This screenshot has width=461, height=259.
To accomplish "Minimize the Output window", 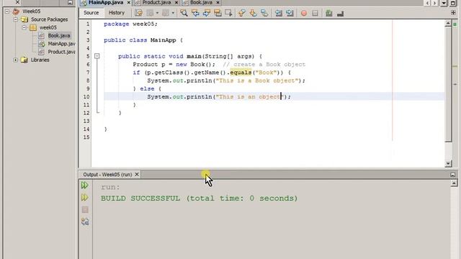I will coord(453,174).
